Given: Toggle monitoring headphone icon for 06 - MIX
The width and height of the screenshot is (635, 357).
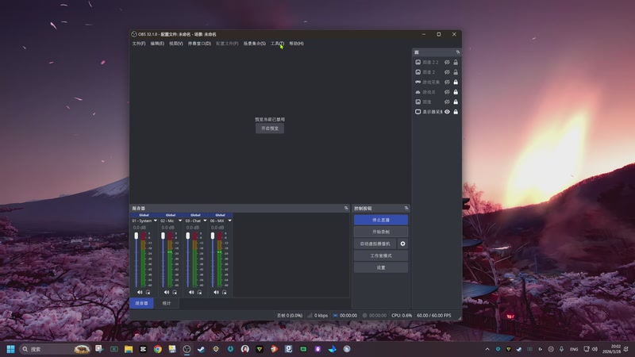Looking at the screenshot, I should [224, 292].
